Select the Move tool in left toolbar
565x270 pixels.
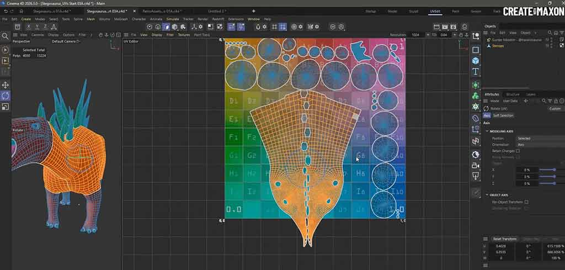[6, 85]
